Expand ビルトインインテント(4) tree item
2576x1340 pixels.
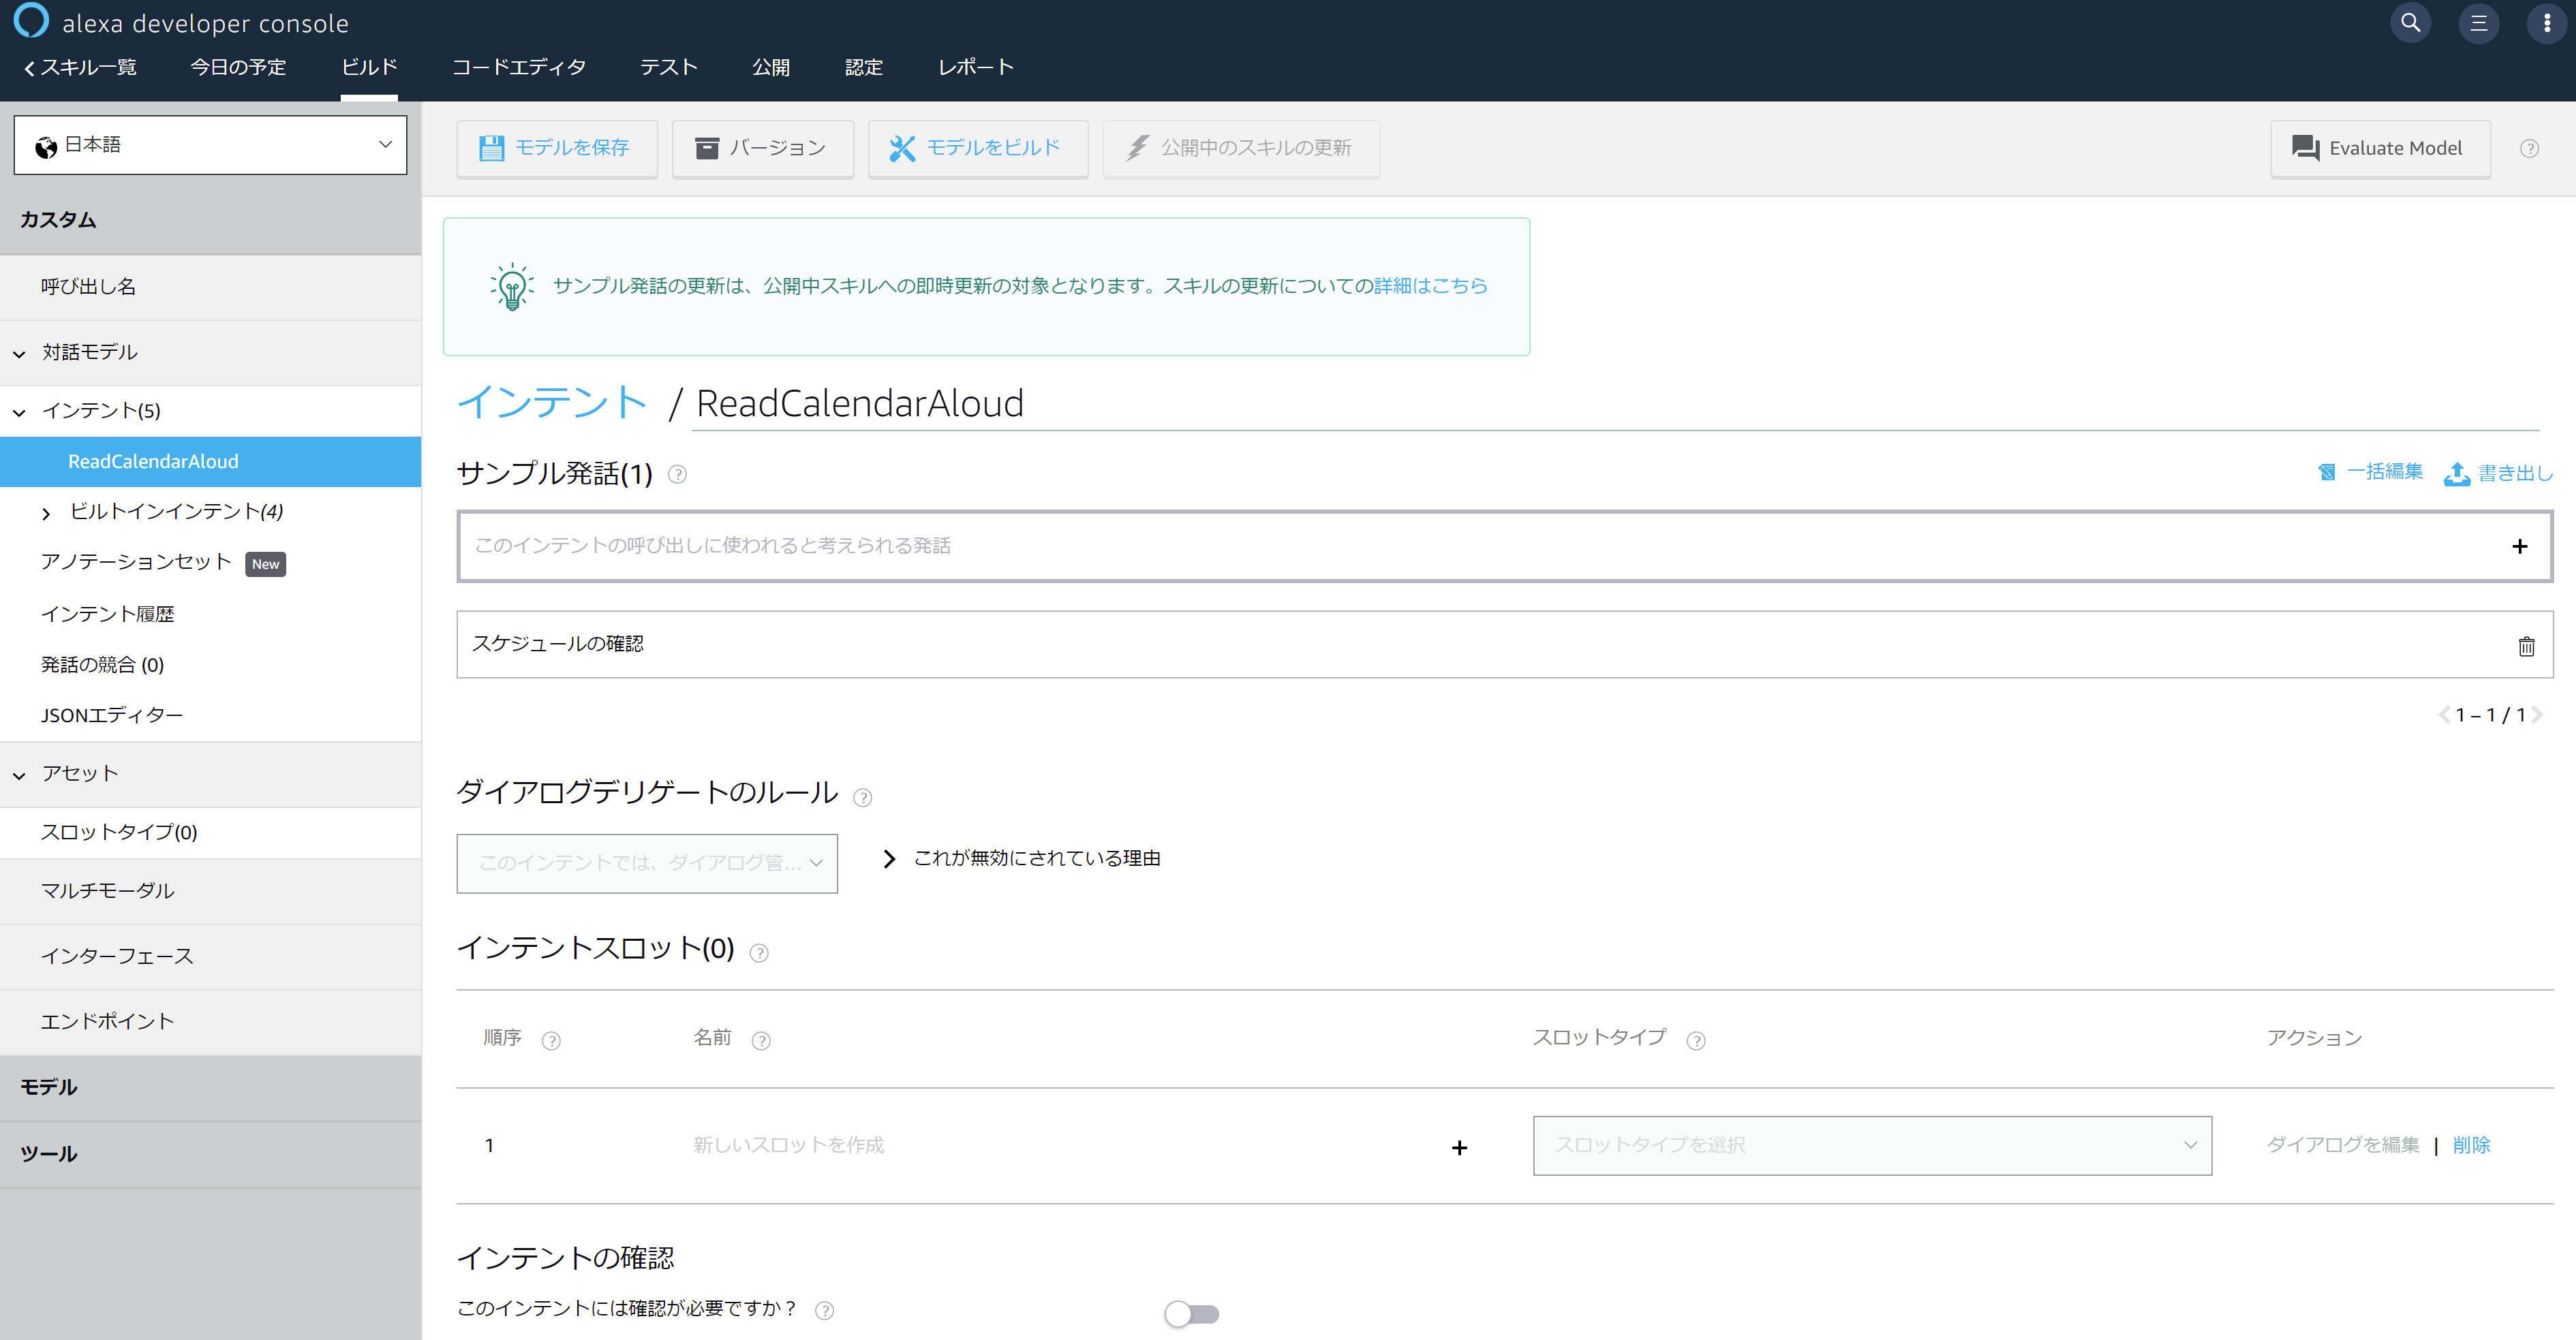point(46,513)
